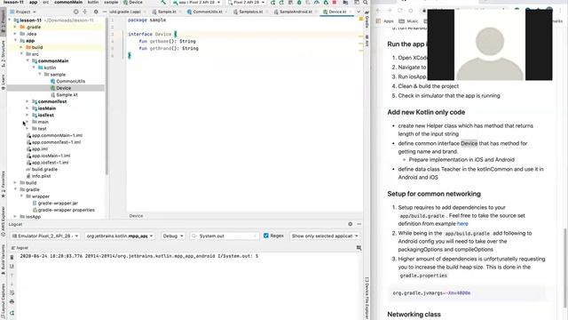Expand the iosApp folder
Viewport: 568px width, 320px height.
(16, 217)
